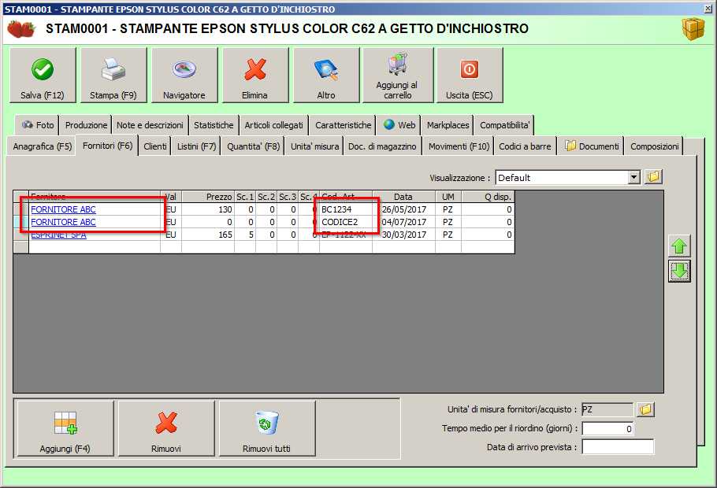717x488 pixels.
Task: Select the Fornitori (F6) tab
Action: (x=107, y=146)
